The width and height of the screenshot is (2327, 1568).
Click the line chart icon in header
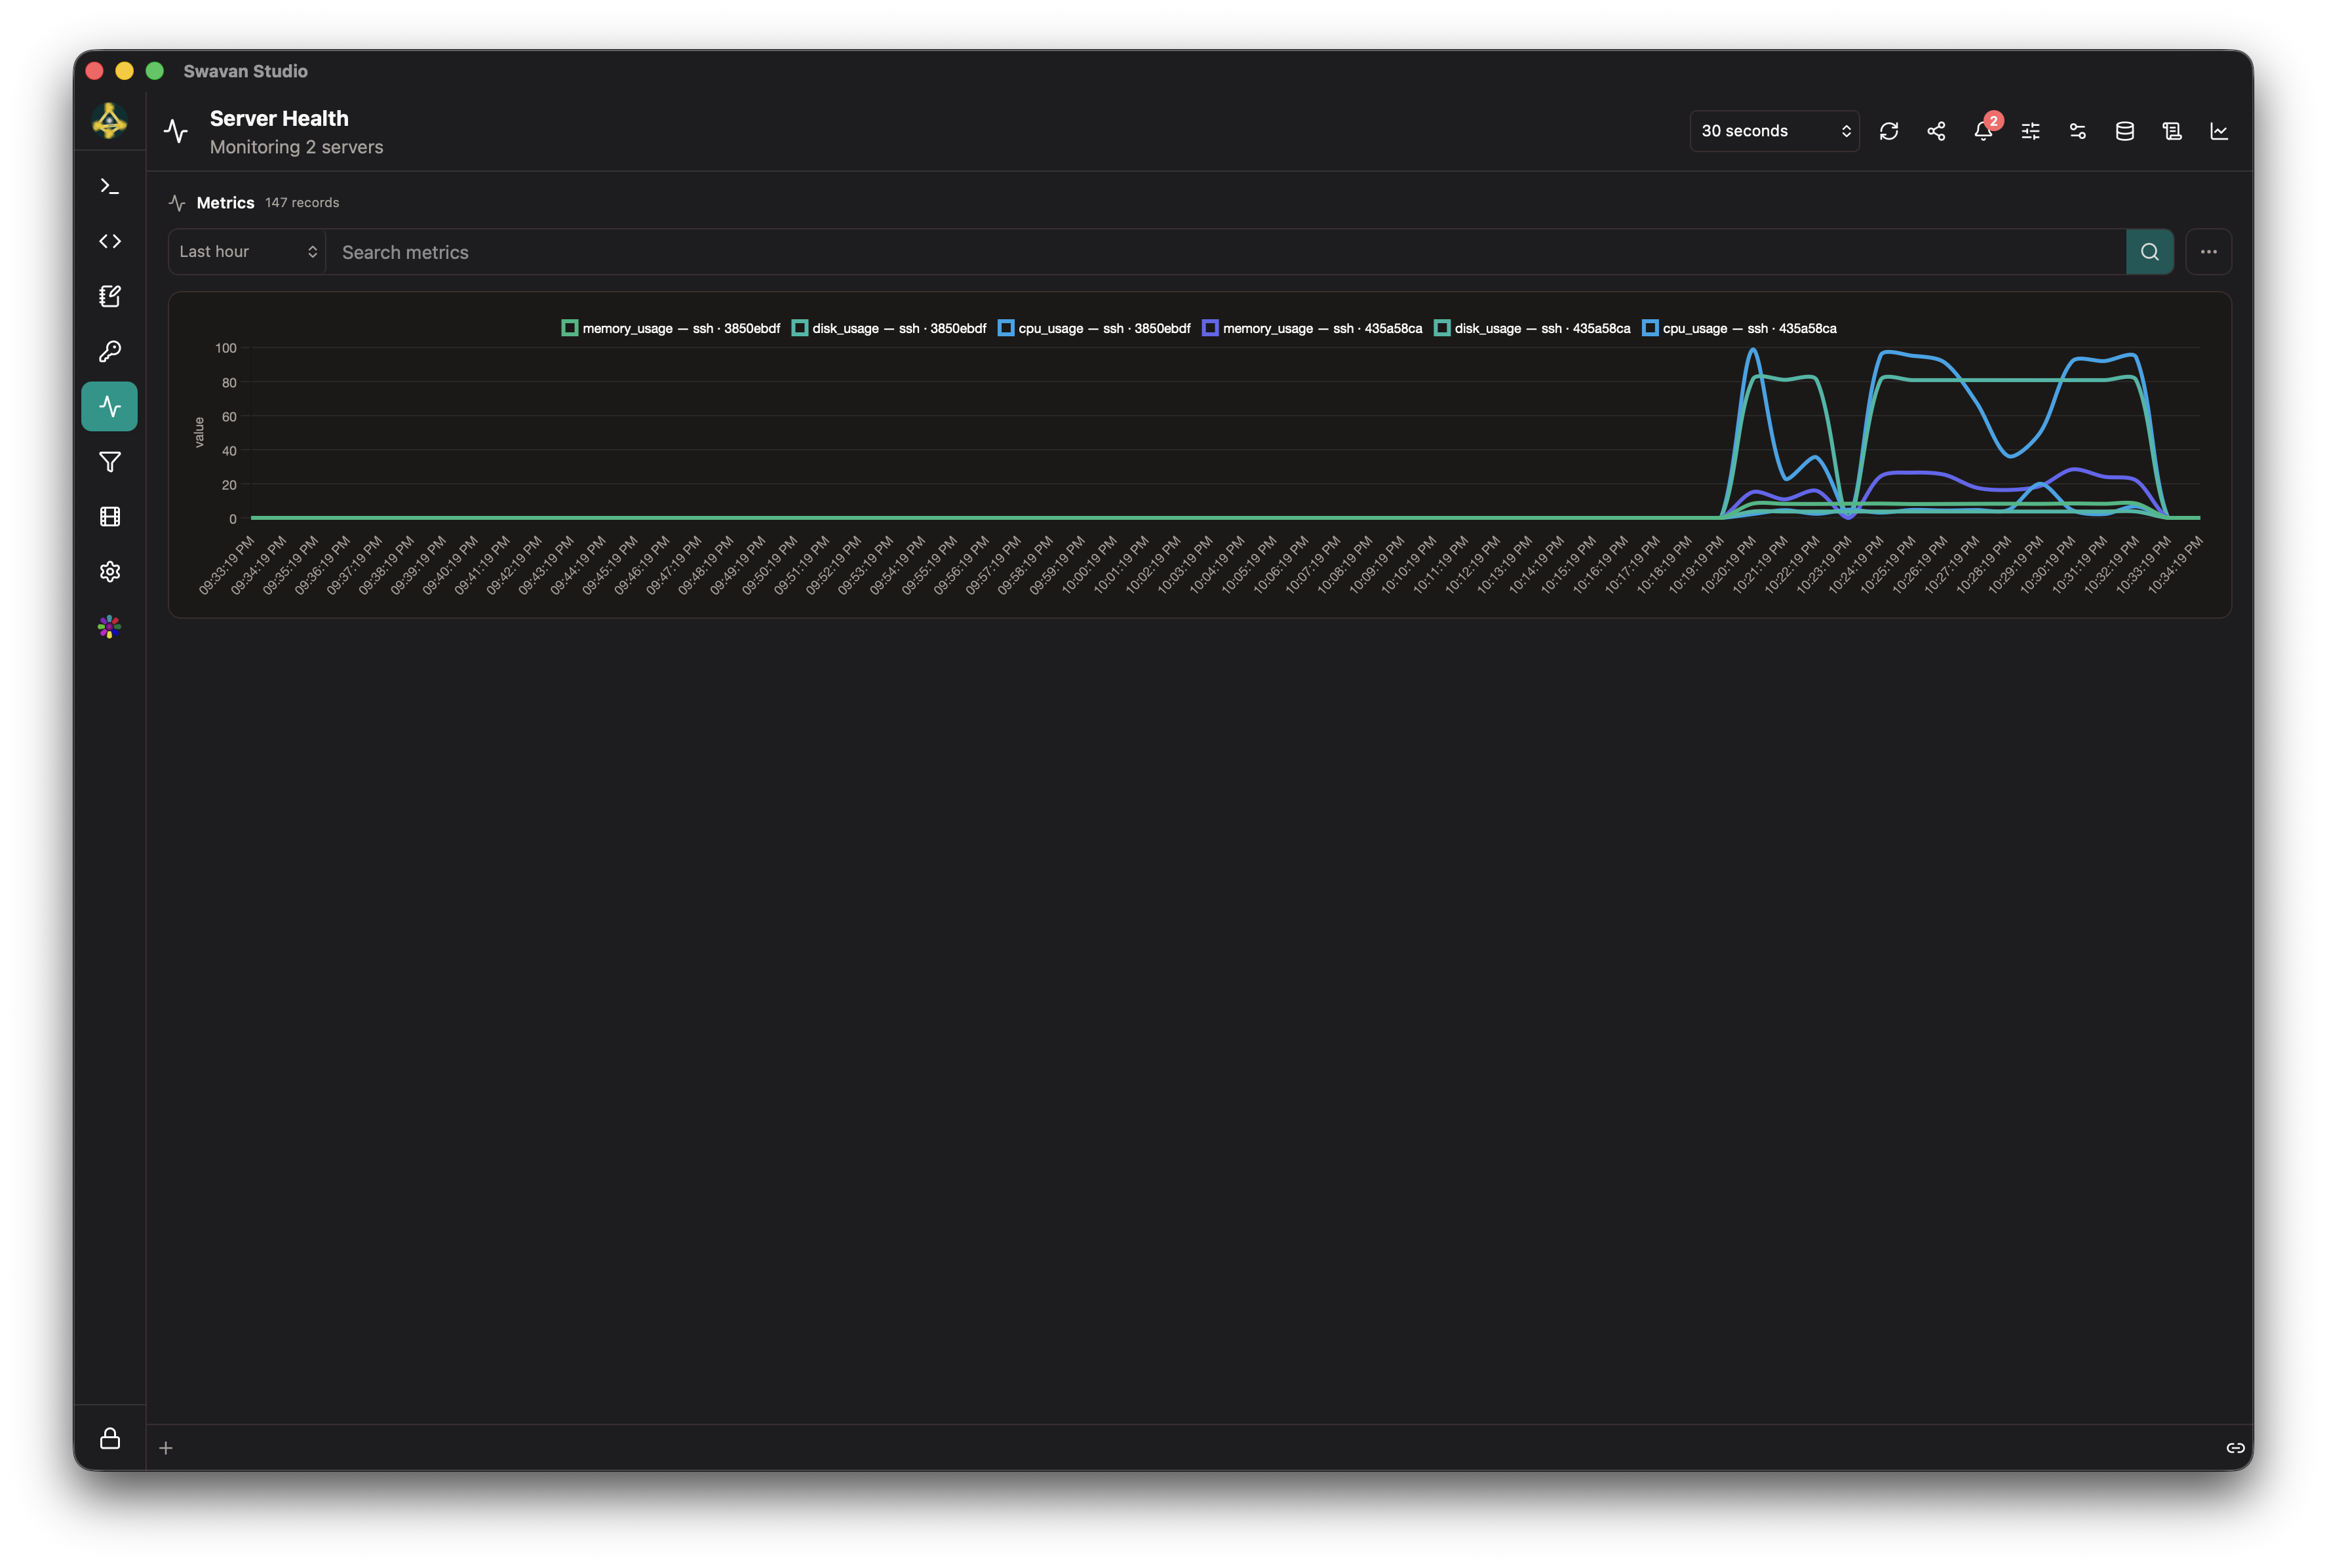click(2219, 131)
